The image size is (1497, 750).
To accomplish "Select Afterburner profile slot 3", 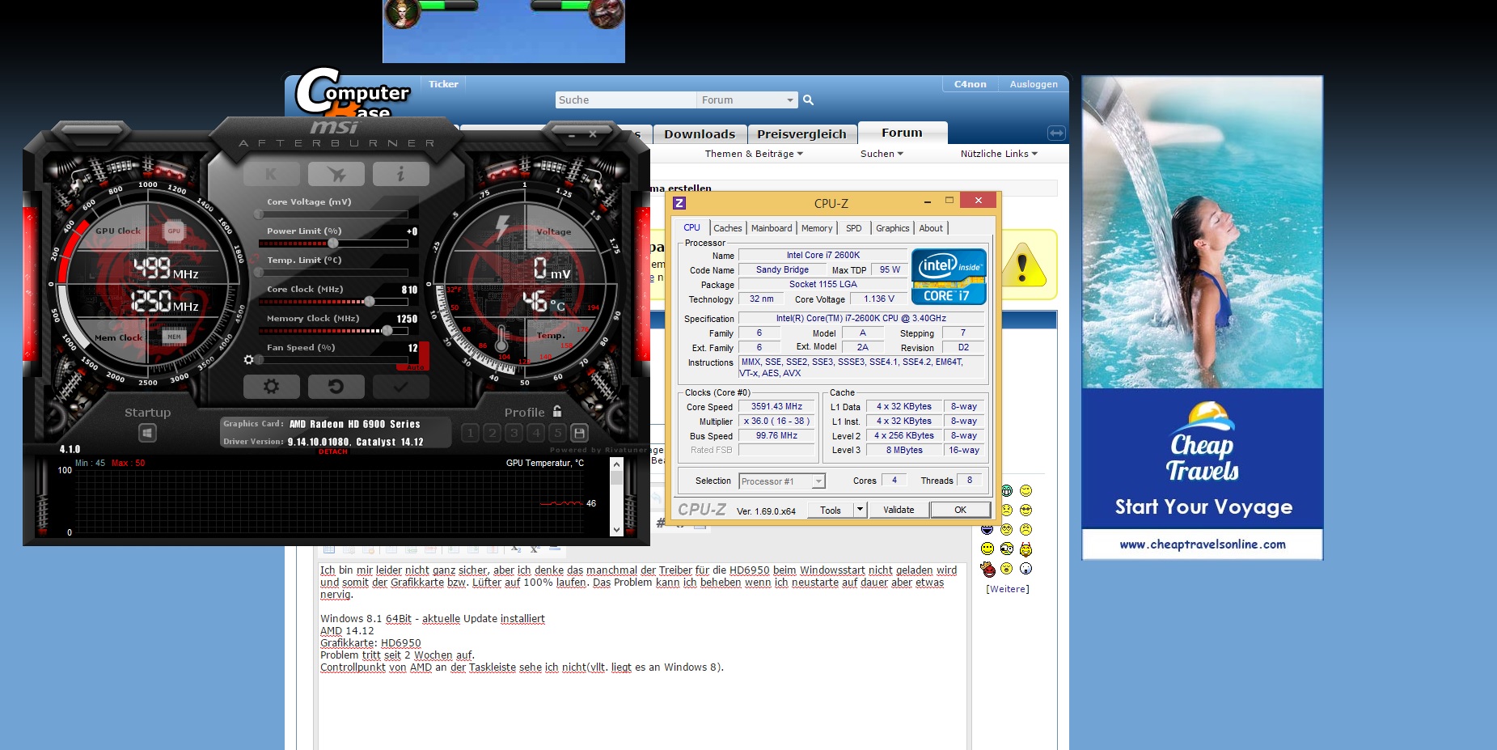I will 514,433.
